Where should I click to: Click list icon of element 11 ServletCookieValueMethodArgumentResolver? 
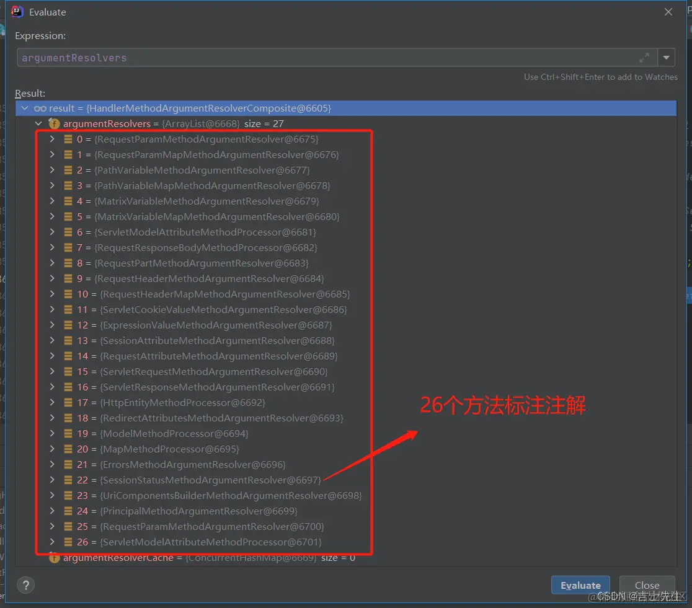click(68, 309)
